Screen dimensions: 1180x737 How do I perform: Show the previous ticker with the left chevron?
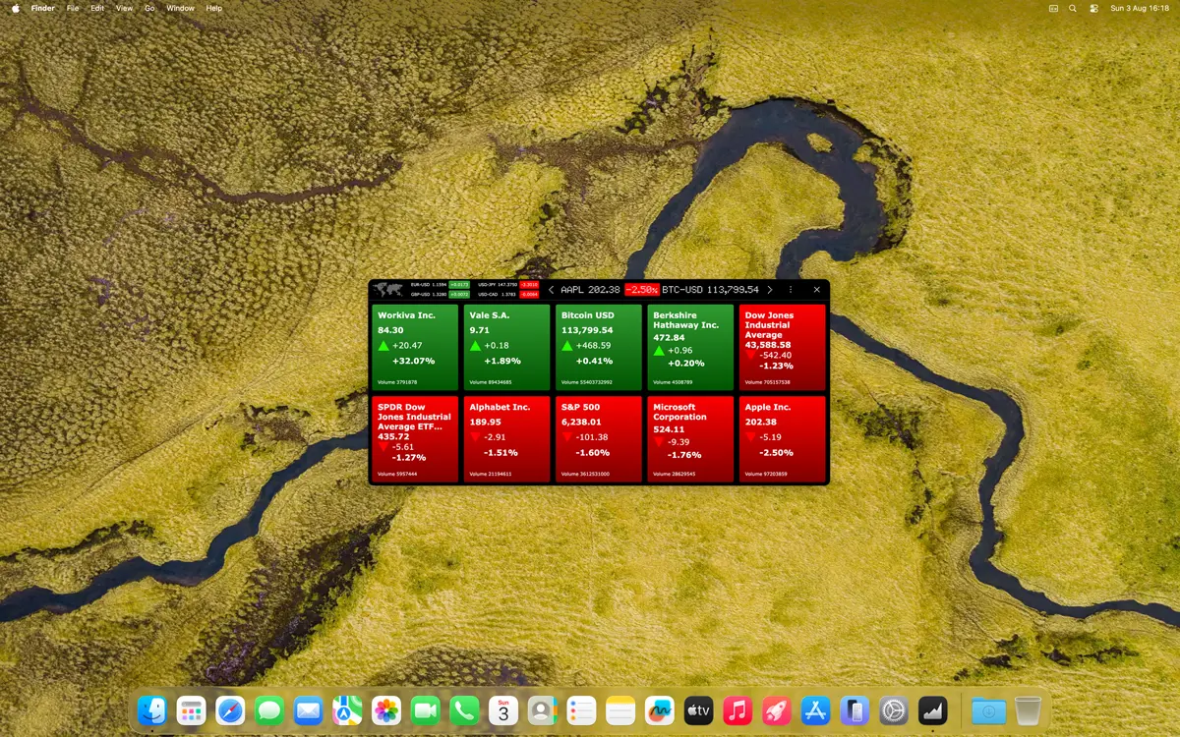coord(552,290)
